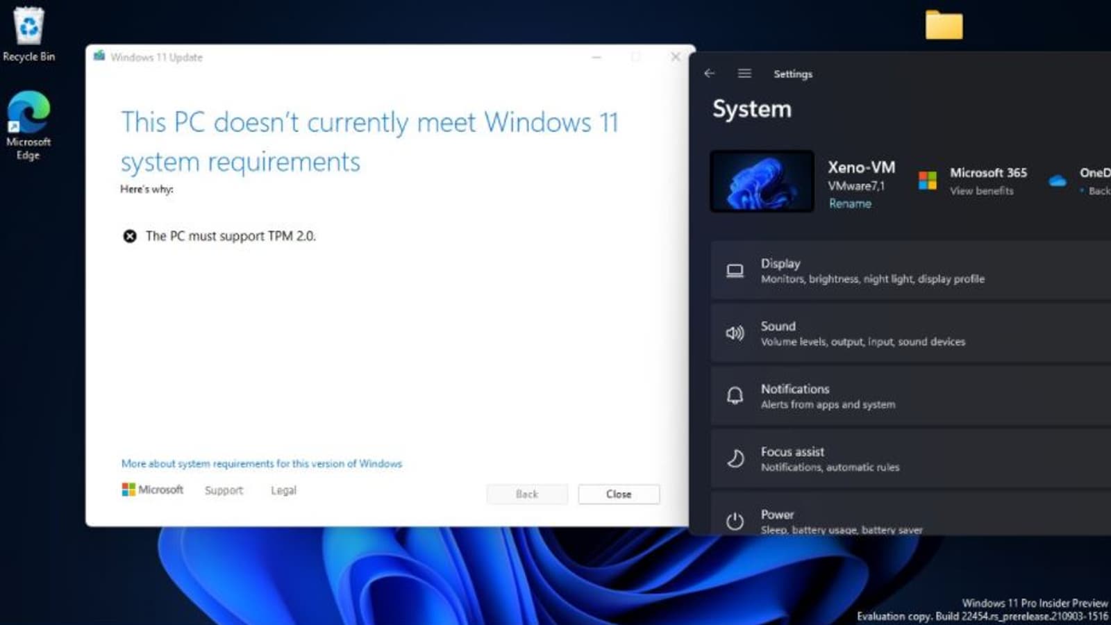
Task: Go back using Settings back arrow
Action: [x=709, y=74]
